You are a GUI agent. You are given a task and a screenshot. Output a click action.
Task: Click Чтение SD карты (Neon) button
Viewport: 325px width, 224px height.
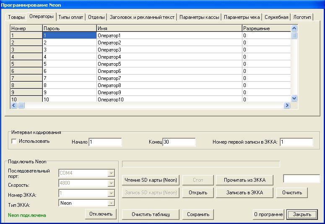point(151,180)
